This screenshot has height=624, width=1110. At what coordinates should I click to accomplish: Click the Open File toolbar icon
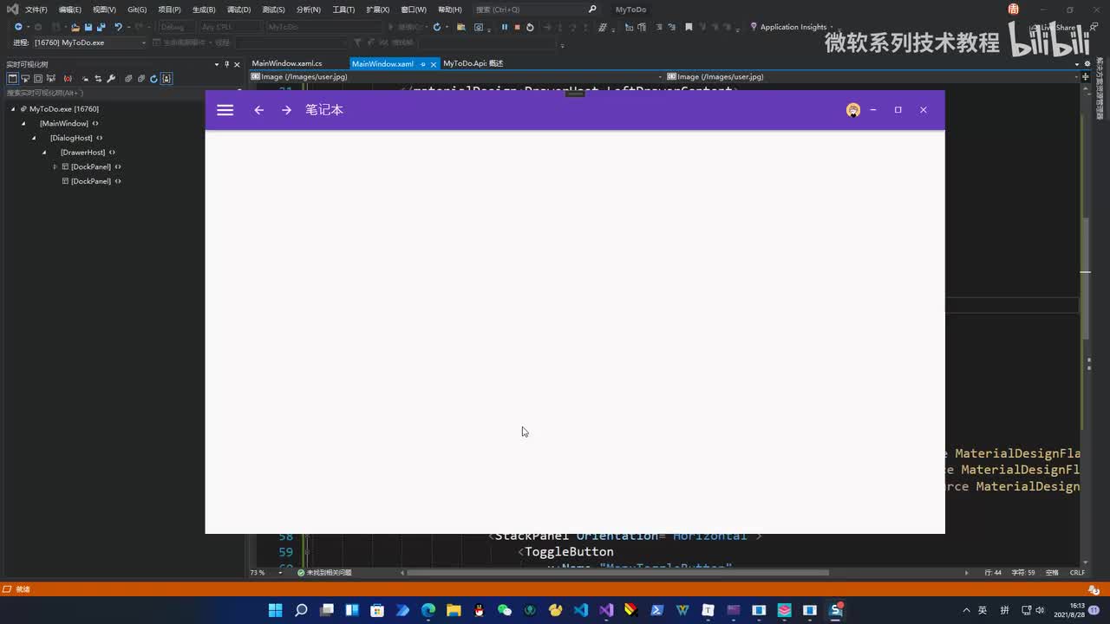click(75, 27)
